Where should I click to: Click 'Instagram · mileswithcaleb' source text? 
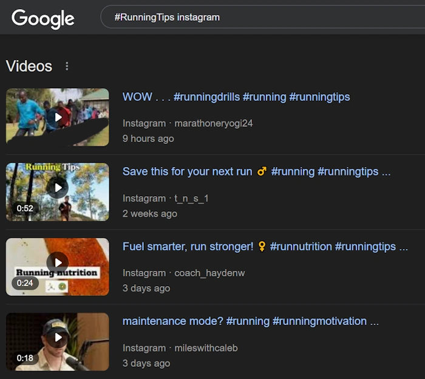coord(180,348)
